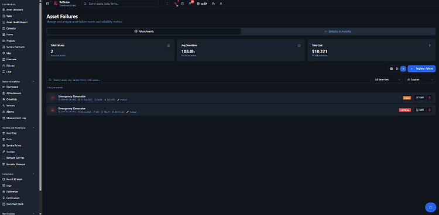The height and width of the screenshot is (215, 439).
Task: Collapse the Facilities and Warehouse section
Action: tap(33, 128)
